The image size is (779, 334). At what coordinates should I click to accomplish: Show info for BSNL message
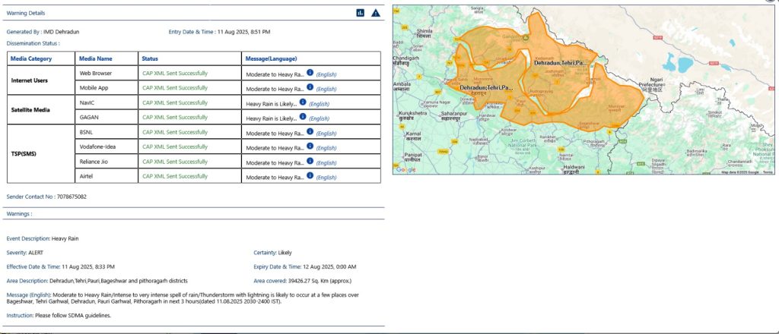[x=310, y=131]
